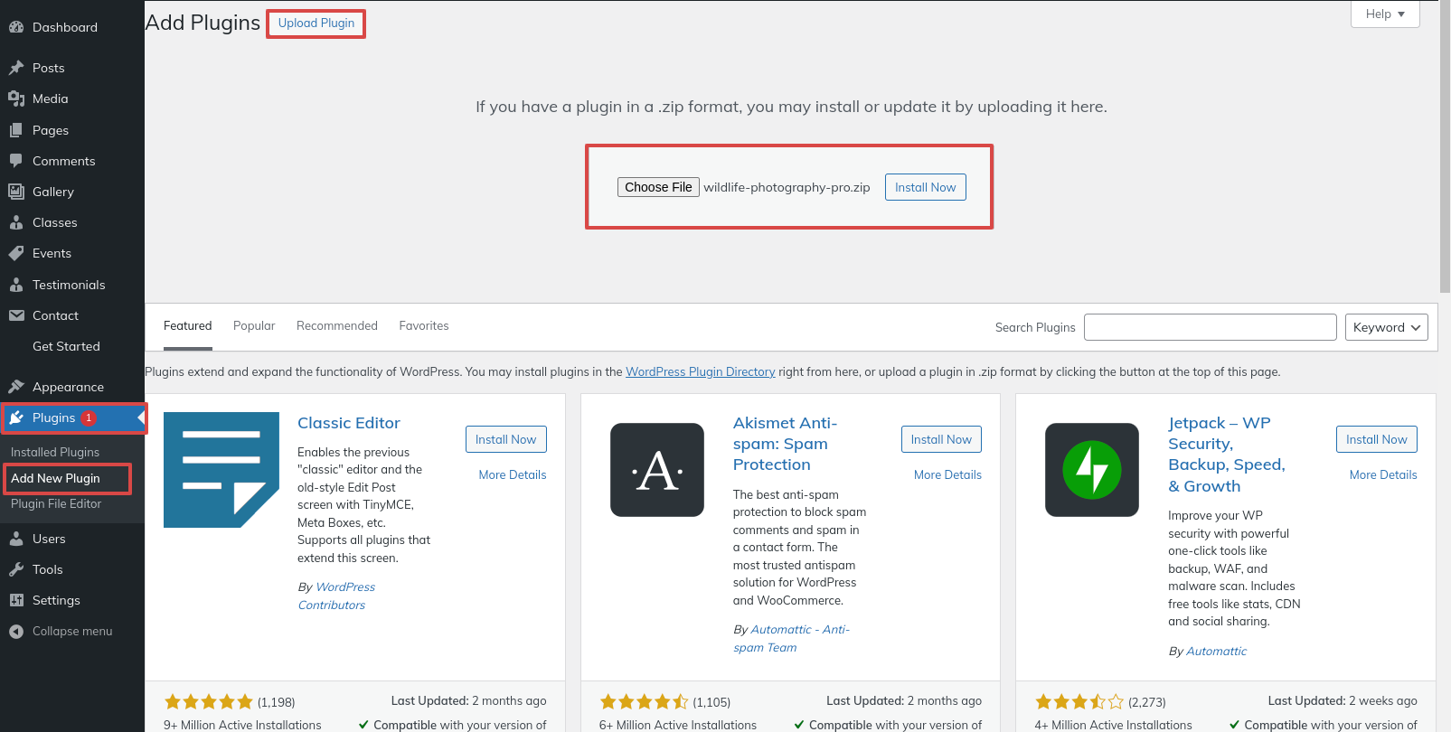
Task: Click '6+ Million Active Installations' text
Action: tap(678, 725)
